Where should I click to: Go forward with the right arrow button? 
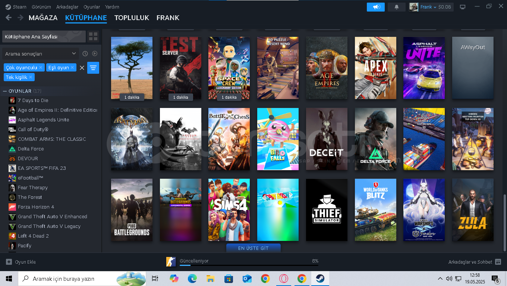pos(21,18)
